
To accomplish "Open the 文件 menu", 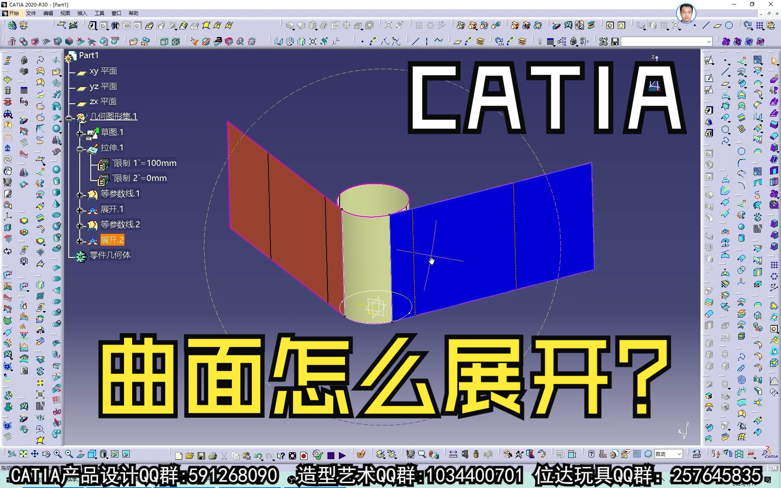I will [x=31, y=13].
